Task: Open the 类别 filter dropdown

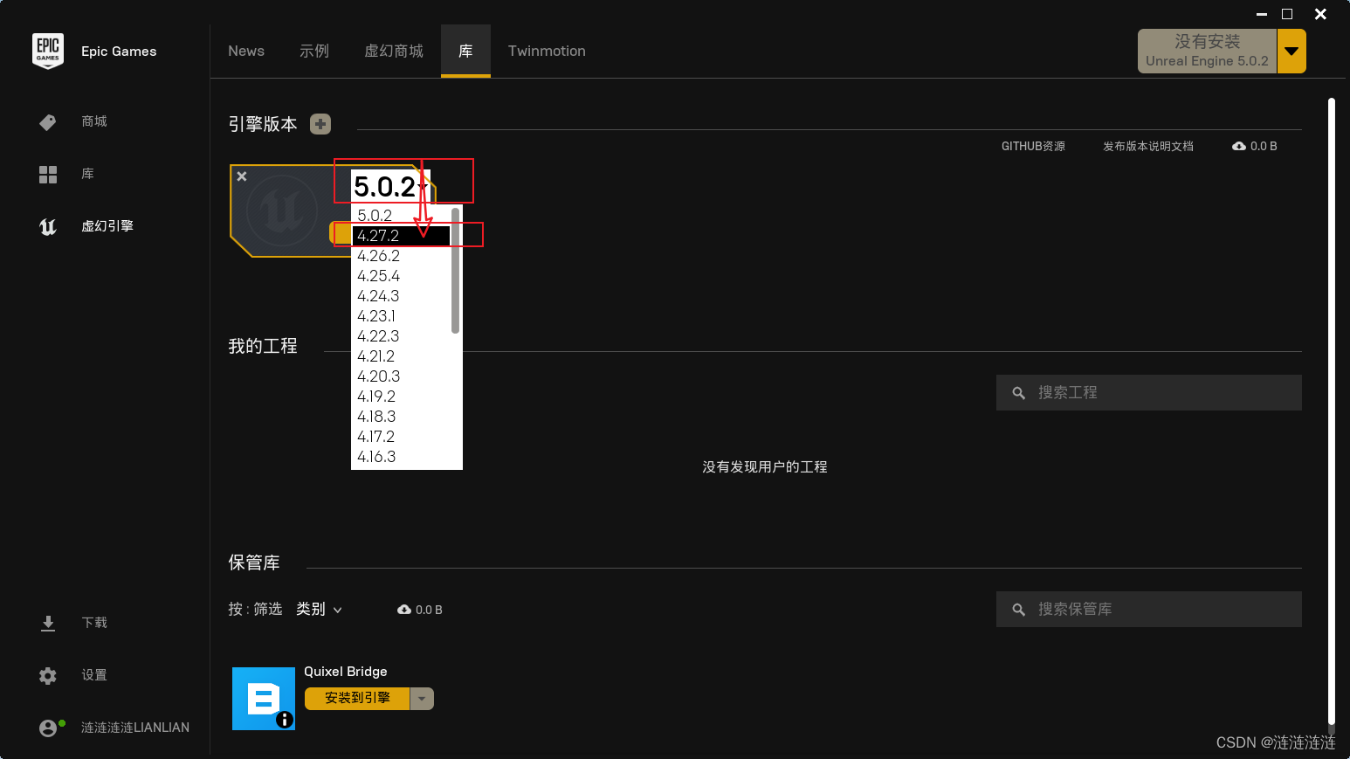Action: tap(319, 609)
